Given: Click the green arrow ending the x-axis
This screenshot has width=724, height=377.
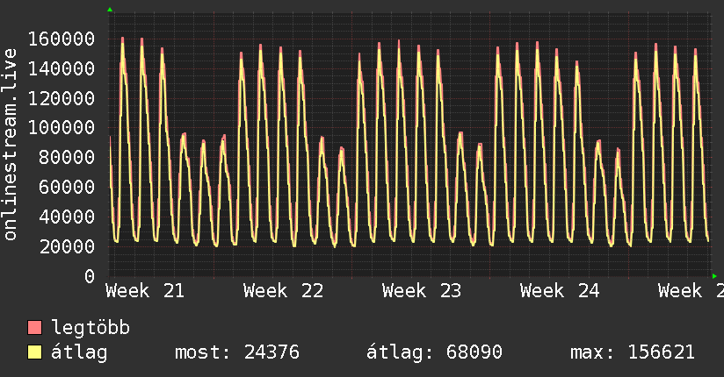Looking at the screenshot, I should coord(714,276).
